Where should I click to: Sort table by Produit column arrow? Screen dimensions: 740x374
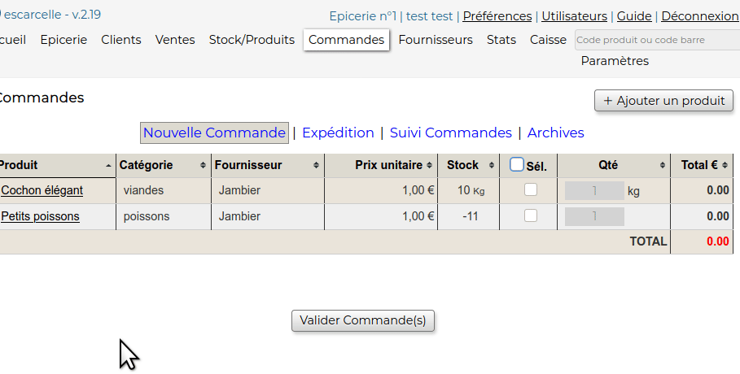click(109, 165)
